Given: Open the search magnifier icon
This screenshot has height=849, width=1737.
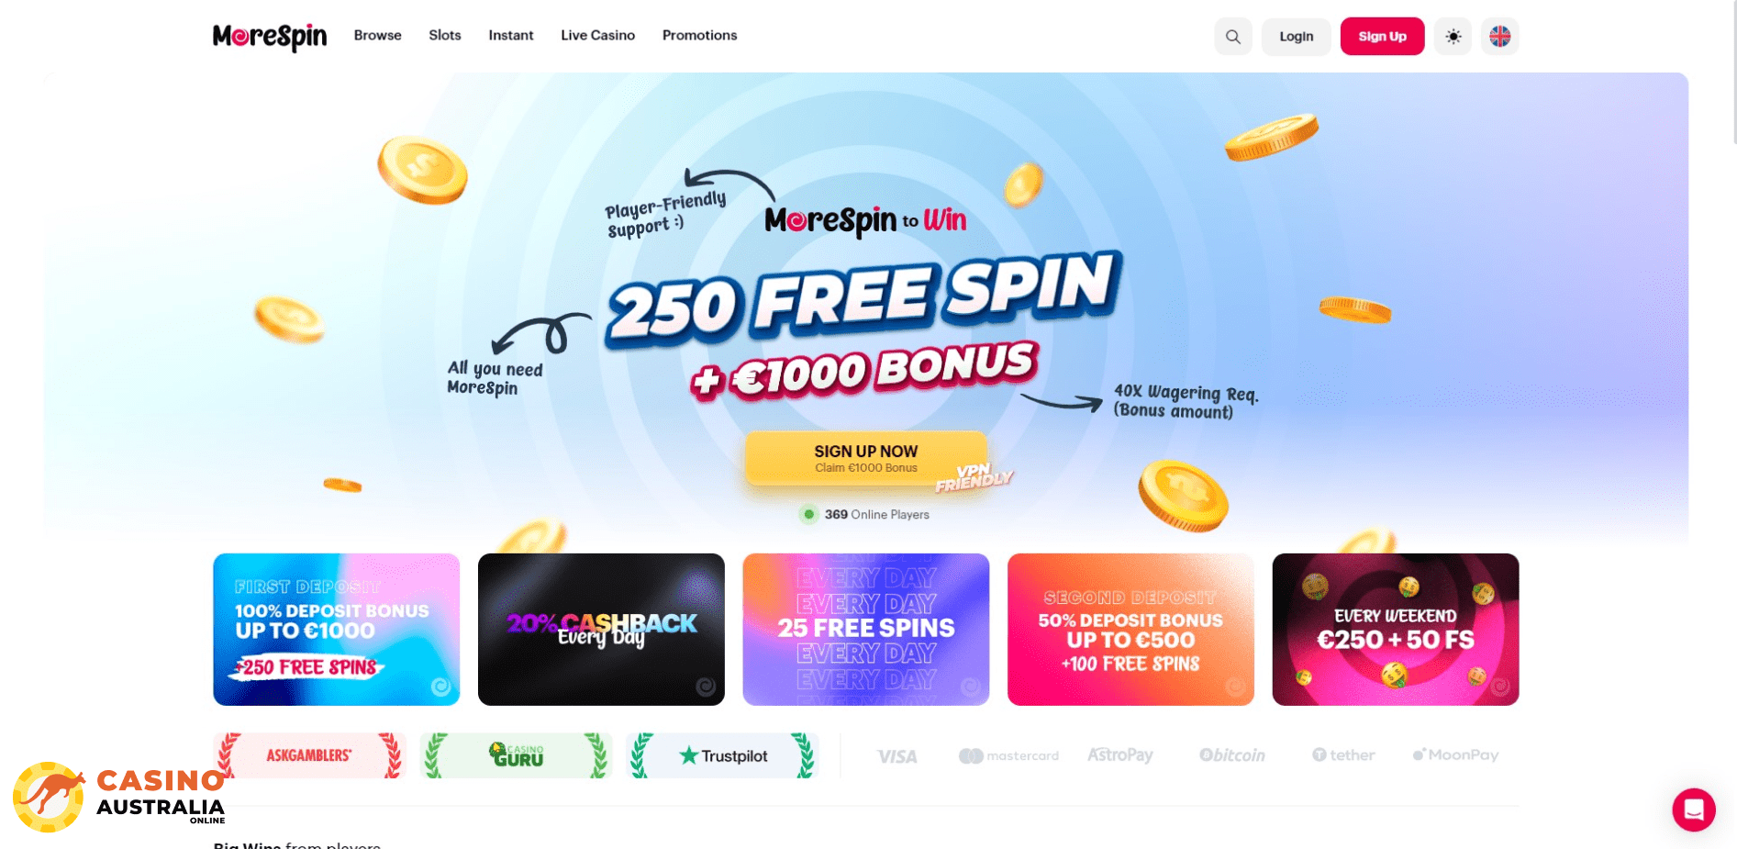Looking at the screenshot, I should (x=1232, y=37).
